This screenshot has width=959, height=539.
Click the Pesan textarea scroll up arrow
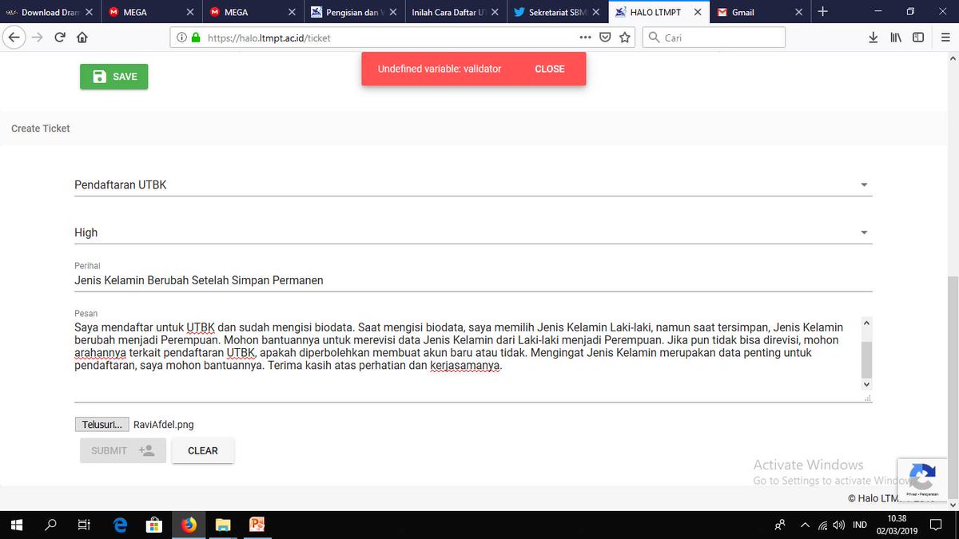(866, 323)
